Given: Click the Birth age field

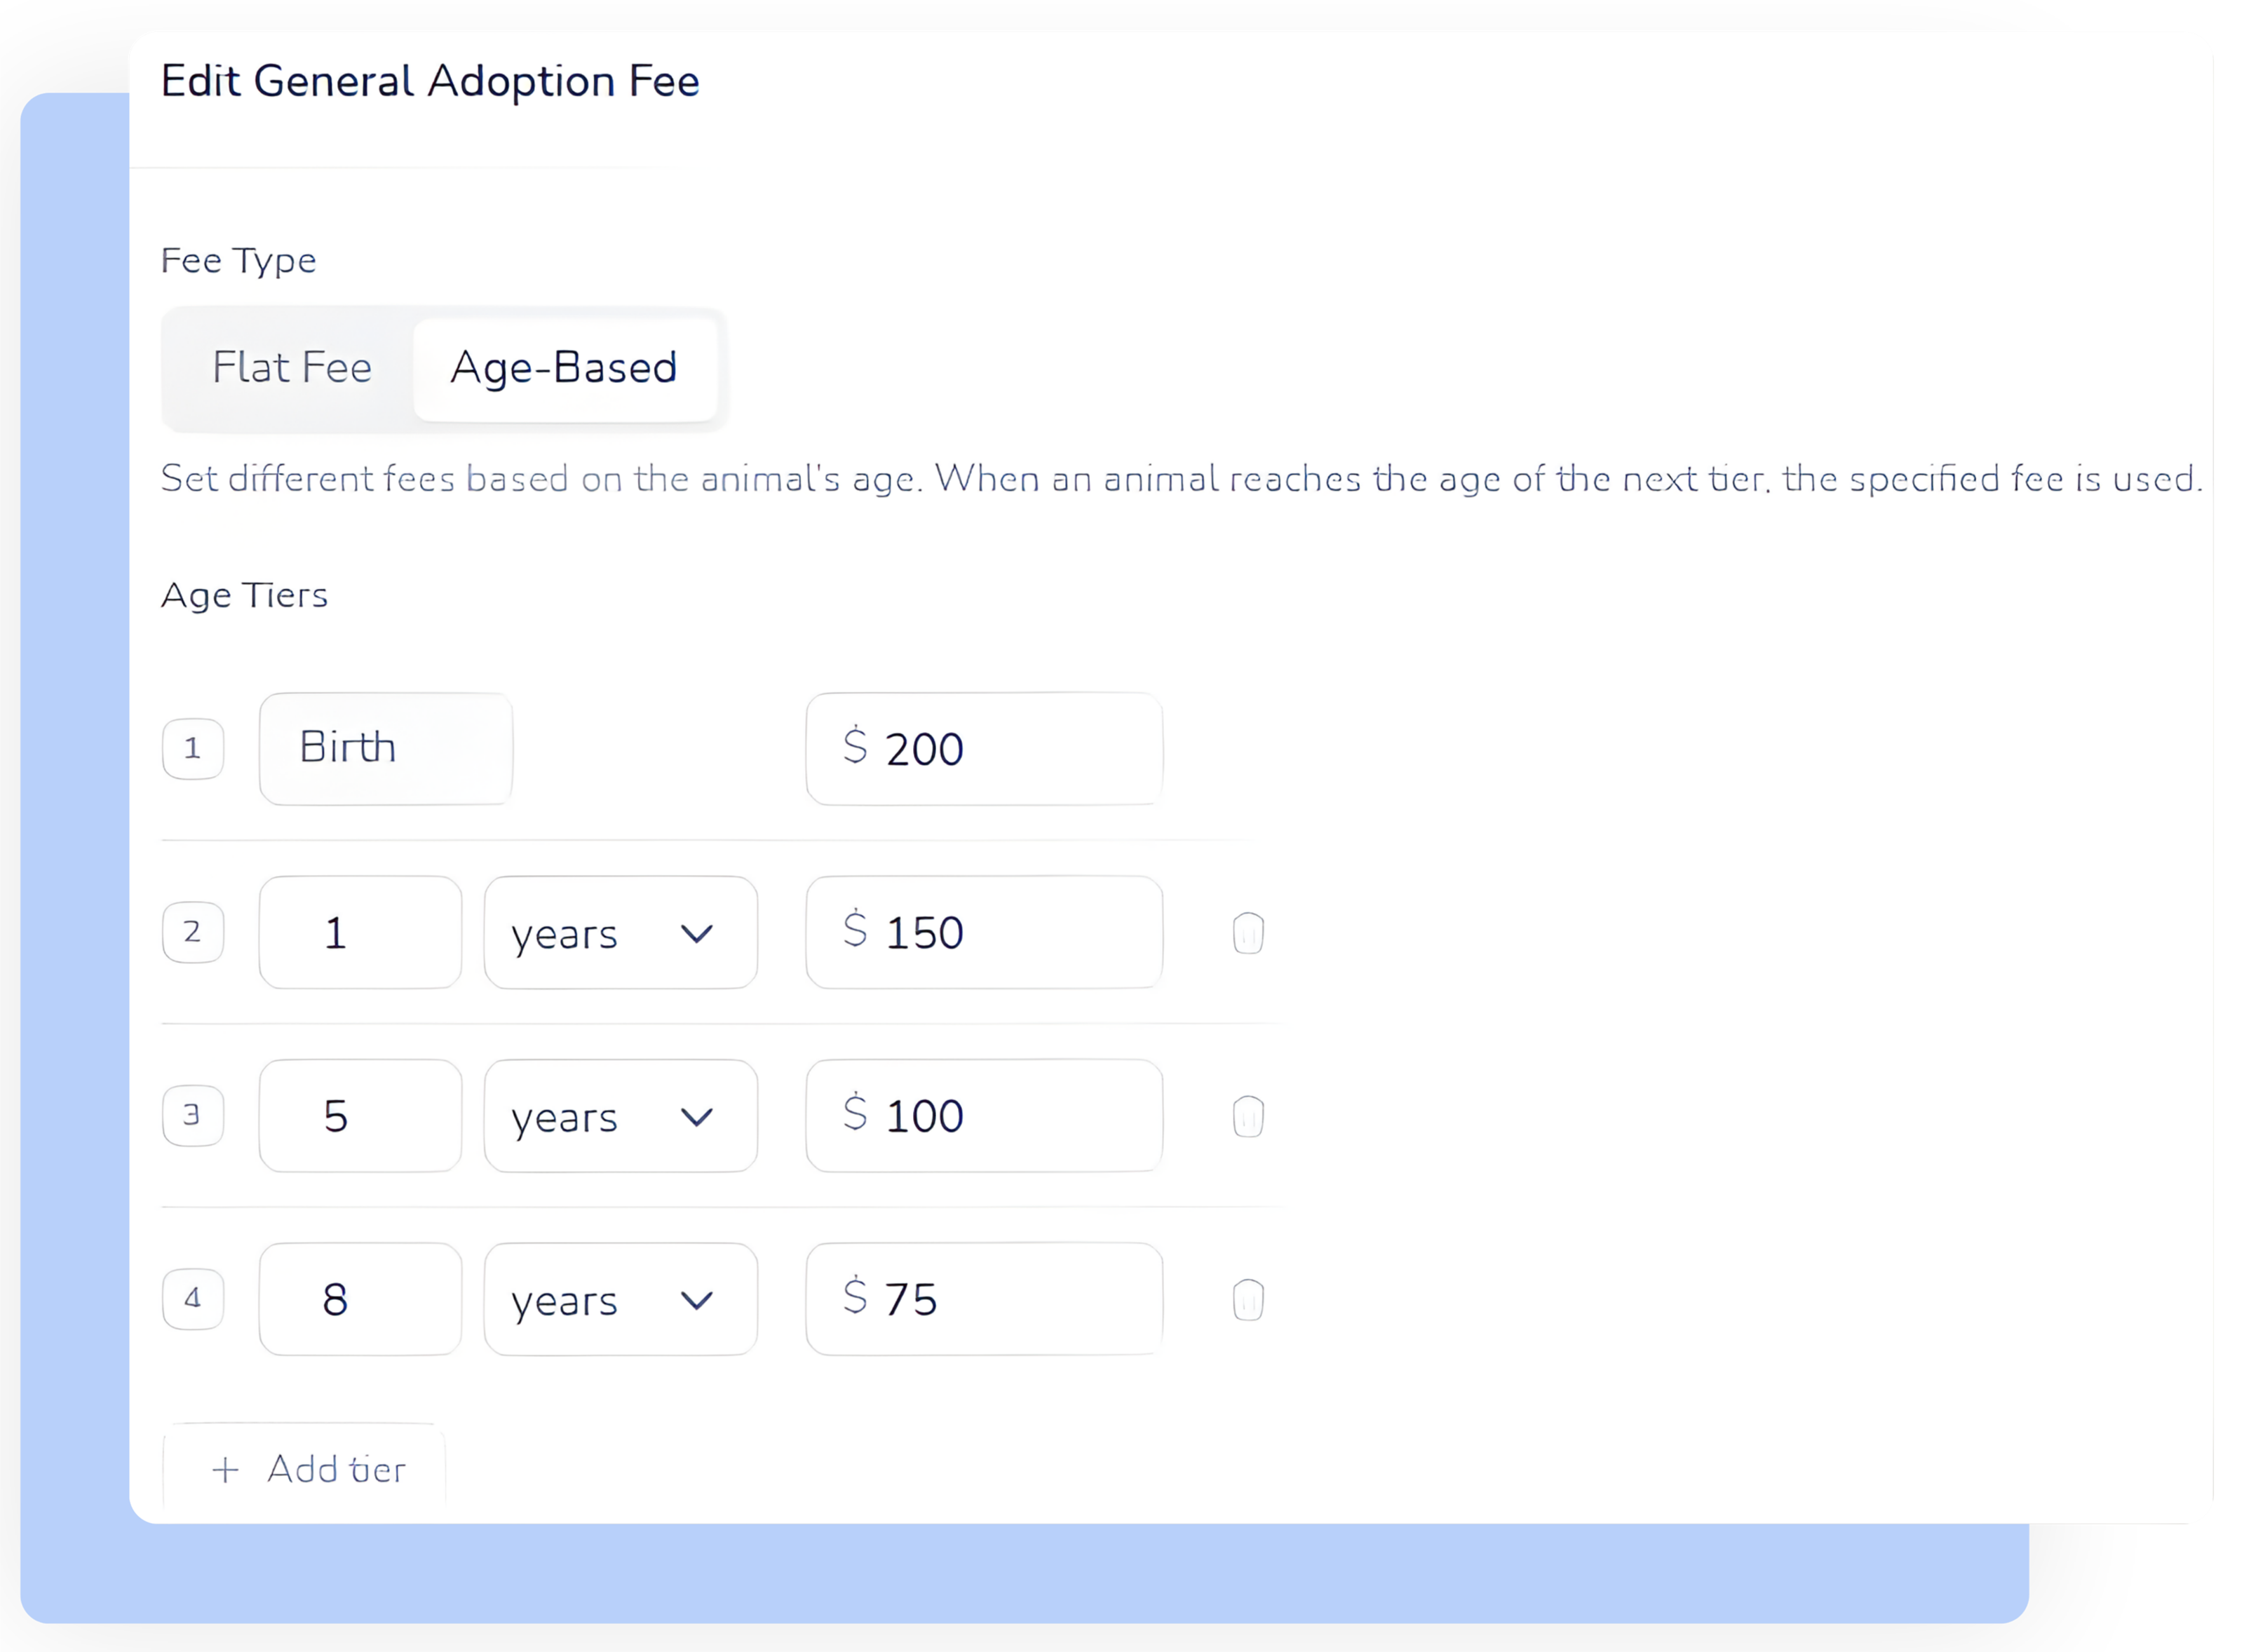Looking at the screenshot, I should point(386,749).
